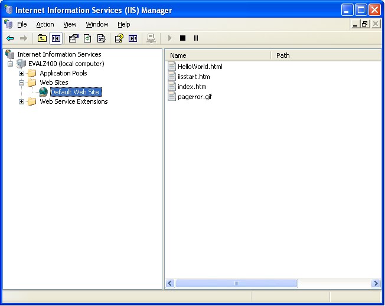The image size is (385, 306).
Task: Click the HelloWorld.html file icon
Action: (172, 67)
